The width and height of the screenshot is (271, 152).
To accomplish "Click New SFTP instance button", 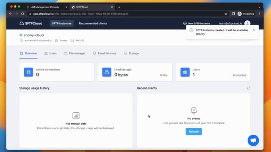I will [x=196, y=23].
